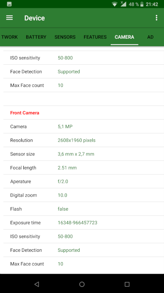164x293 pixels.
Task: Tap the picture notification icon in status bar
Action: (9, 4)
